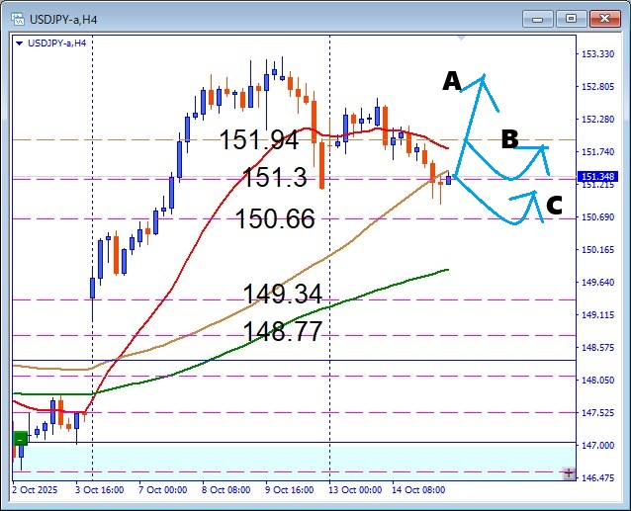Select the 150.66 text label

point(275,218)
